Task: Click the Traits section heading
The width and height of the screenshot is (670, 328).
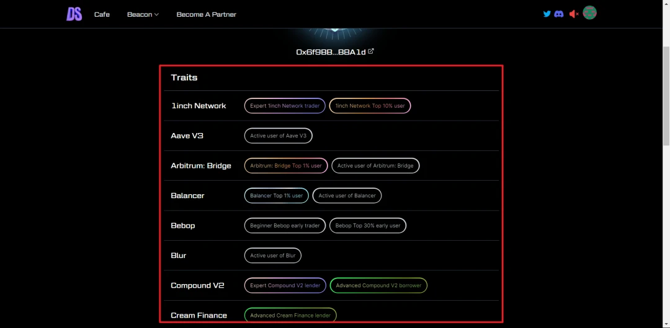Action: coord(184,77)
